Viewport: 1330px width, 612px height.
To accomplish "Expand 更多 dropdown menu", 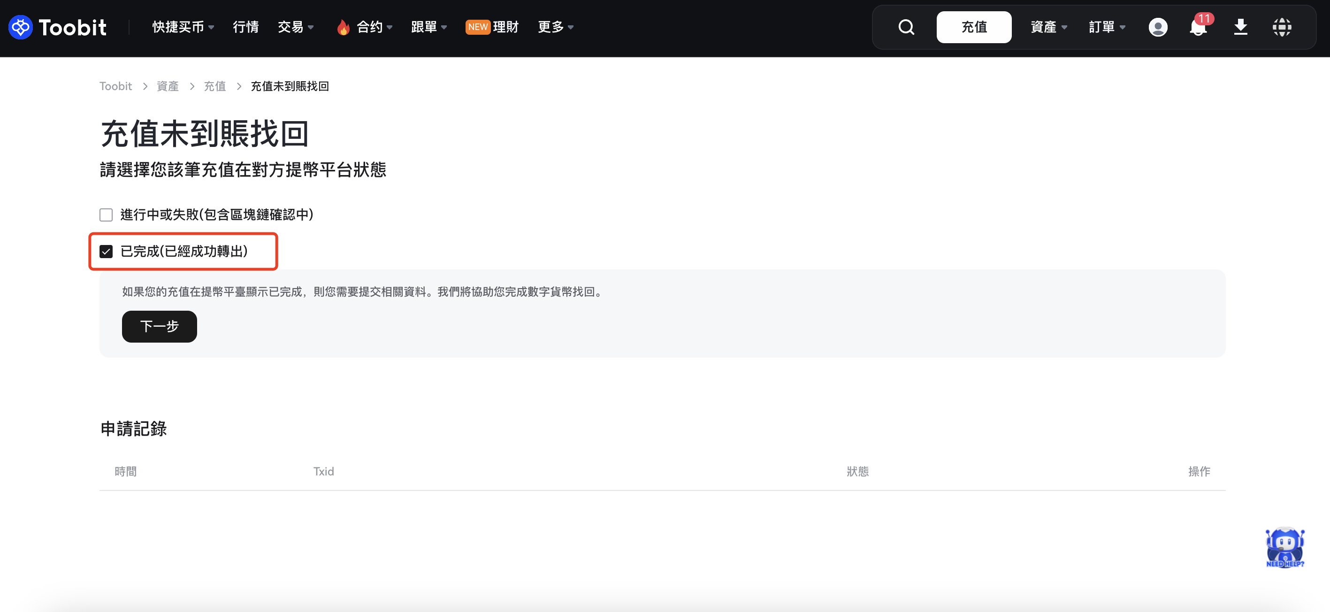I will click(556, 27).
